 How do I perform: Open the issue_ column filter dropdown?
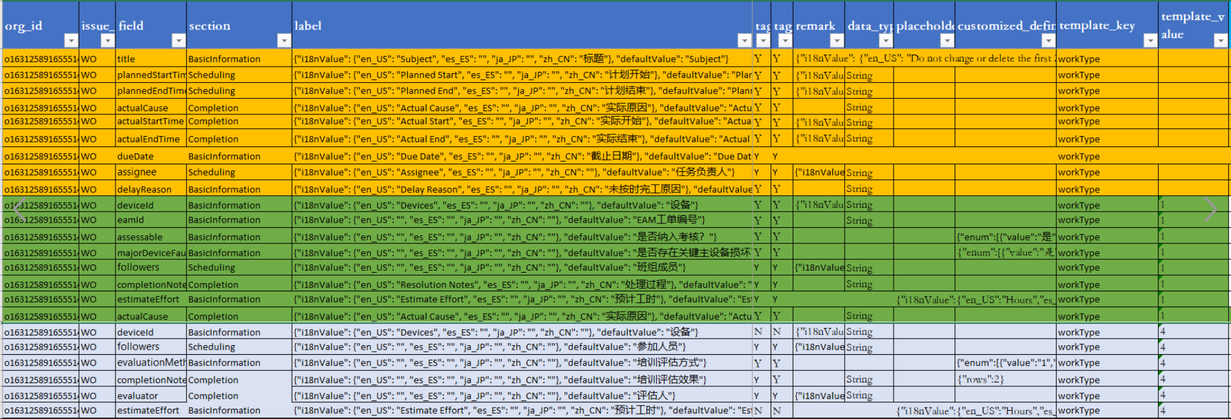(x=107, y=41)
